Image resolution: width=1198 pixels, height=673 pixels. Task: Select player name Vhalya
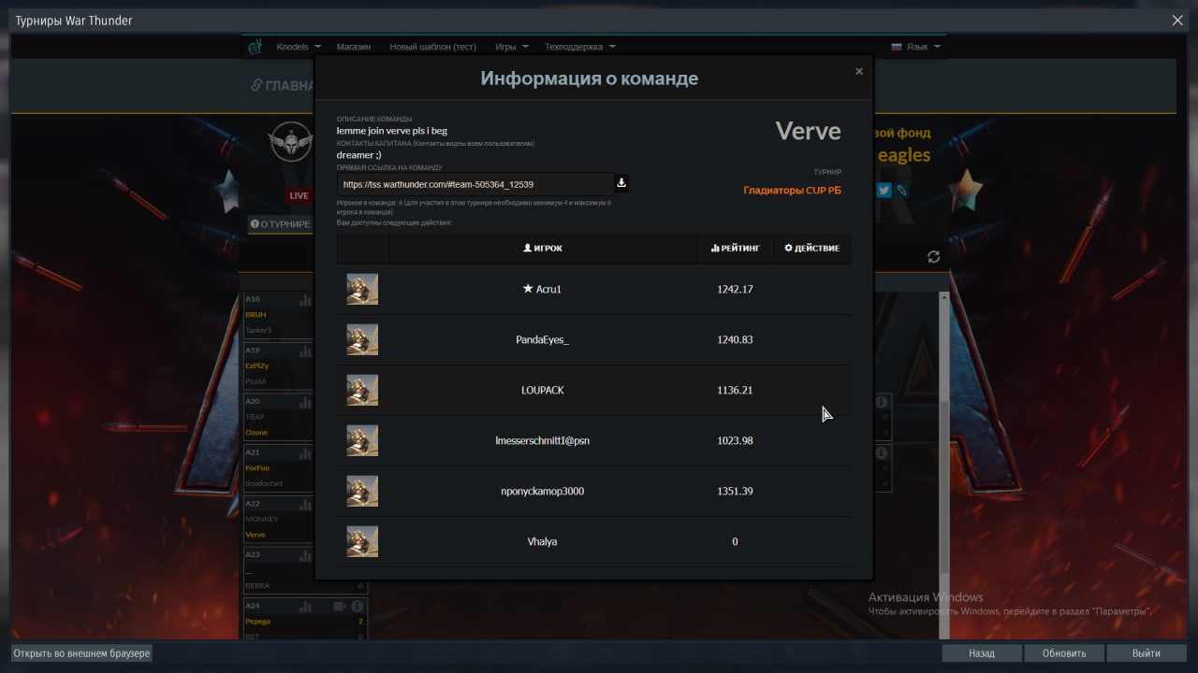tap(542, 541)
